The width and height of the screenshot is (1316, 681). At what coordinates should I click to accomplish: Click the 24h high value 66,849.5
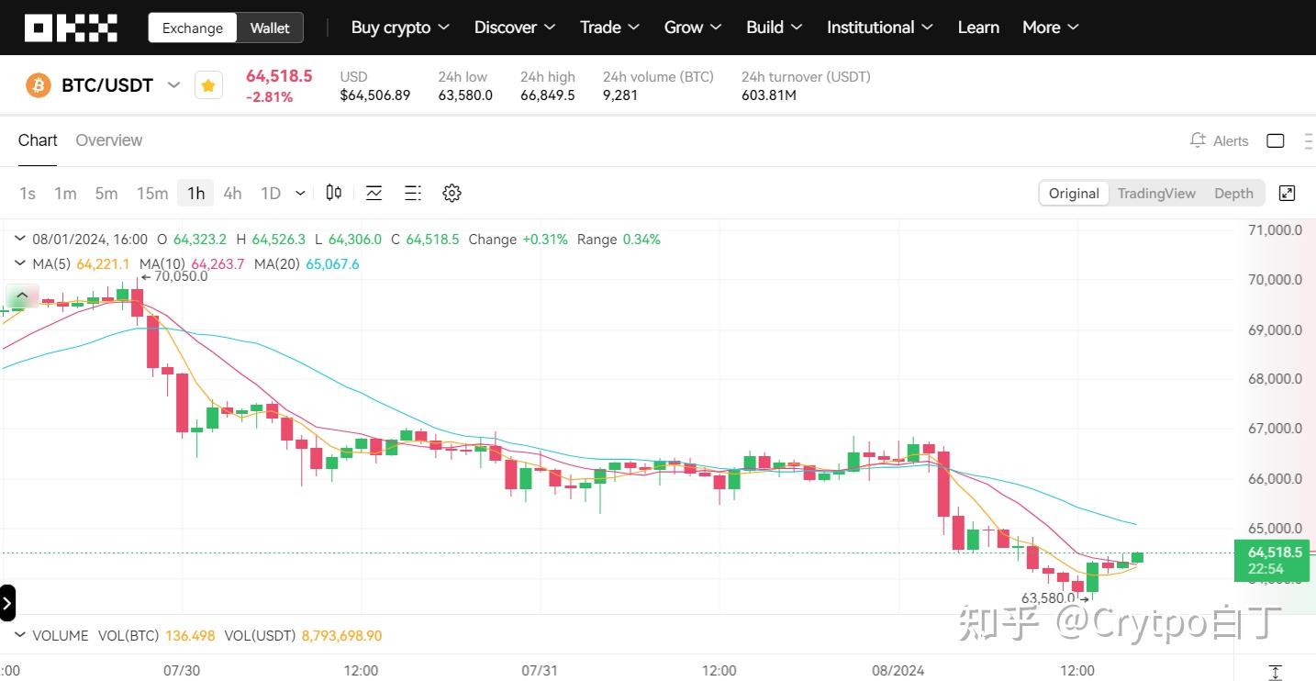(548, 95)
